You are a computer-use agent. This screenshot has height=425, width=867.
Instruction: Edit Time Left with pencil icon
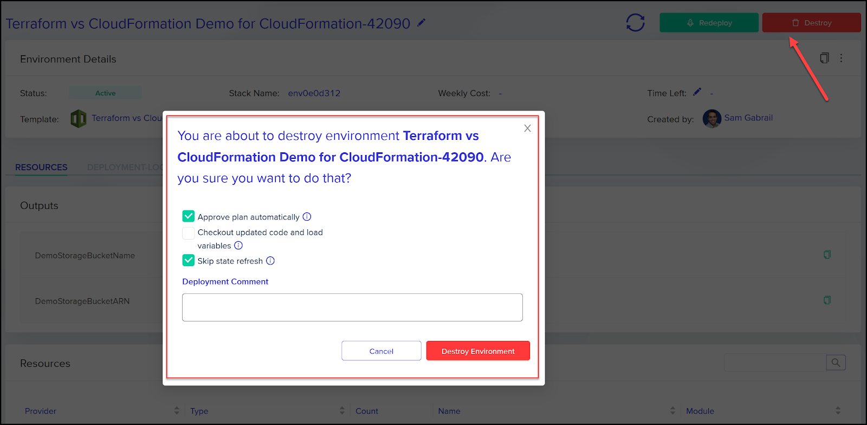pos(697,92)
